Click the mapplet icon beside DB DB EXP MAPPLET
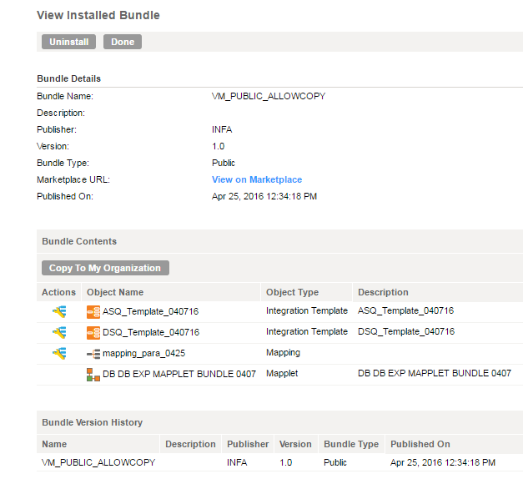 [x=93, y=375]
